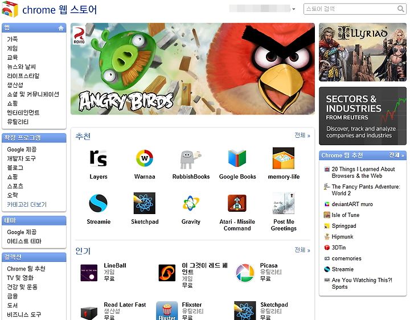Image resolution: width=410 pixels, height=320 pixels.
Task: Open the Sectors & Industries Reuters promo
Action: tap(363, 116)
